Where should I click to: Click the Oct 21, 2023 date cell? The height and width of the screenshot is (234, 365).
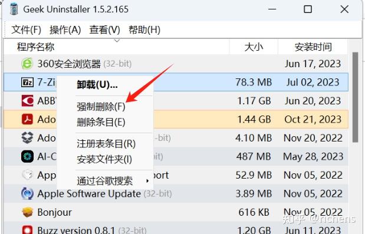point(313,119)
